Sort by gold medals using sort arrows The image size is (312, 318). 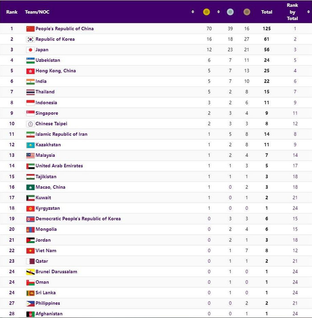tap(218, 12)
